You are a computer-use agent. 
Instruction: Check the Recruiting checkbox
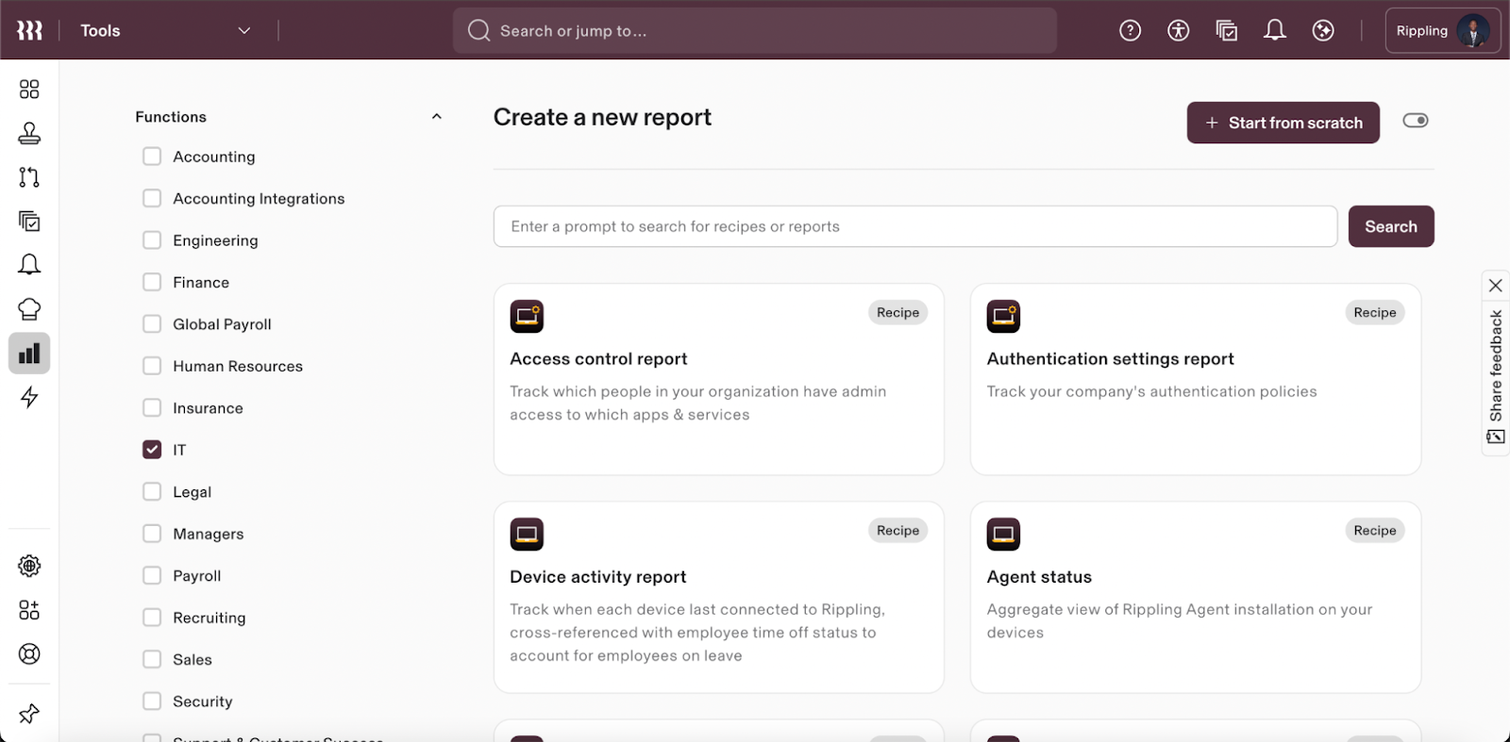pyautogui.click(x=152, y=618)
